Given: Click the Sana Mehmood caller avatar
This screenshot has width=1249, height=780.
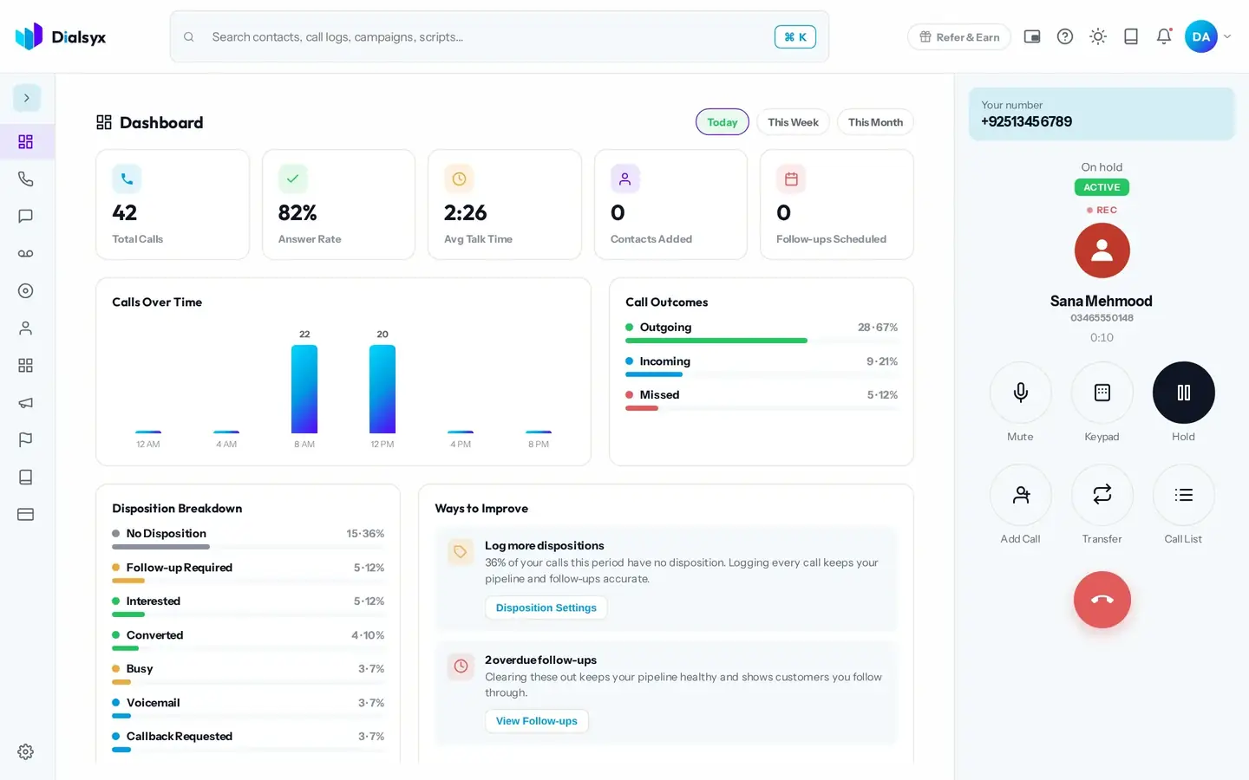Looking at the screenshot, I should point(1102,250).
